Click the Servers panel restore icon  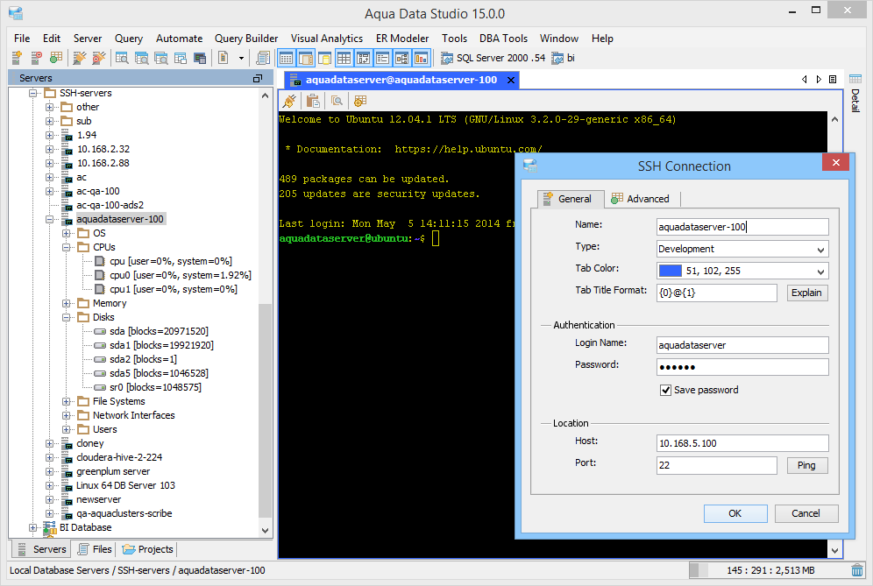[x=257, y=79]
